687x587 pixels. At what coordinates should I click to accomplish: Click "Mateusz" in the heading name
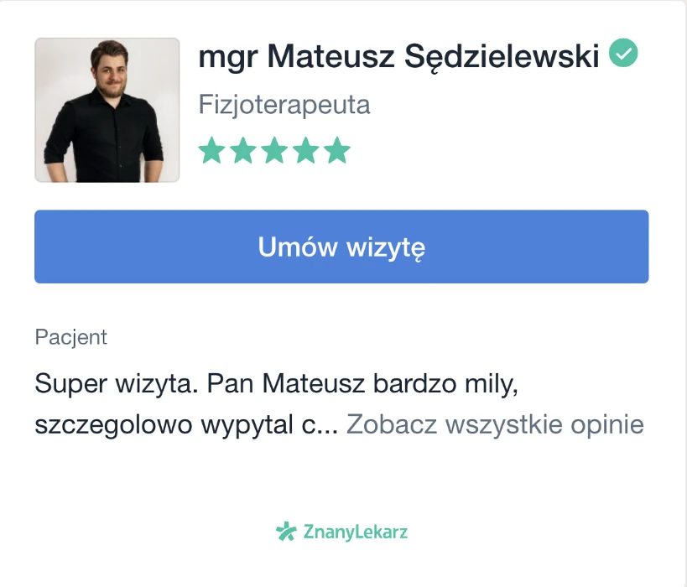tap(331, 56)
